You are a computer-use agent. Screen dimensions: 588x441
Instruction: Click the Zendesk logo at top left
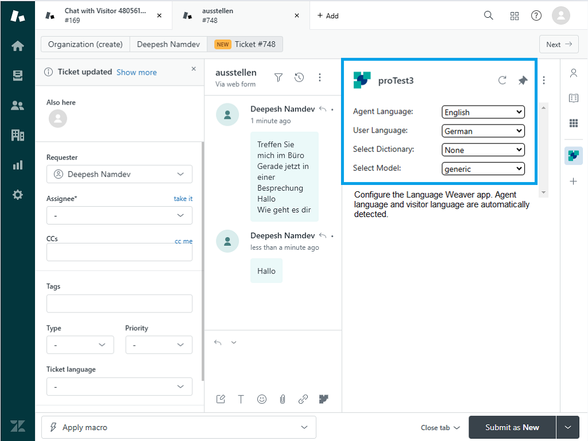click(x=18, y=16)
